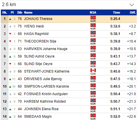Select SLIND Astrid Oeyre's name
139x120 pixels.
pyautogui.click(x=39, y=56)
